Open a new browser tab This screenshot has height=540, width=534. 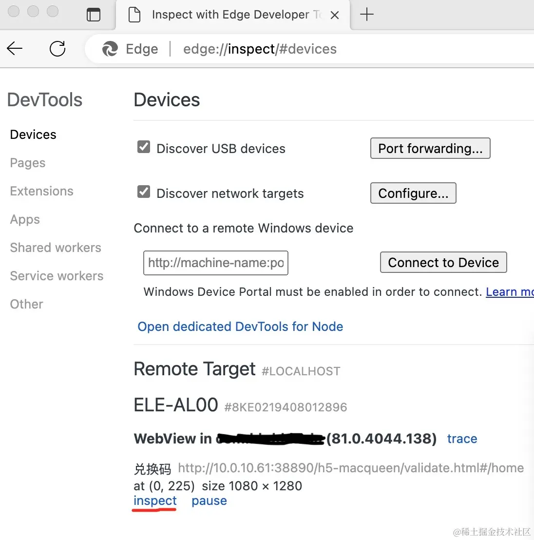point(366,15)
